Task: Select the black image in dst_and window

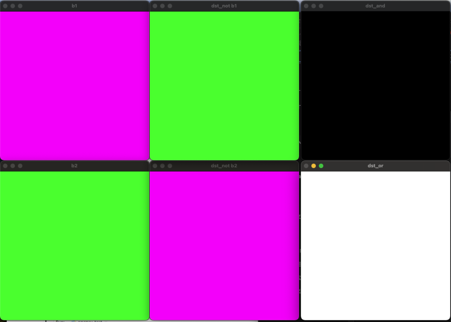Action: tap(375, 85)
